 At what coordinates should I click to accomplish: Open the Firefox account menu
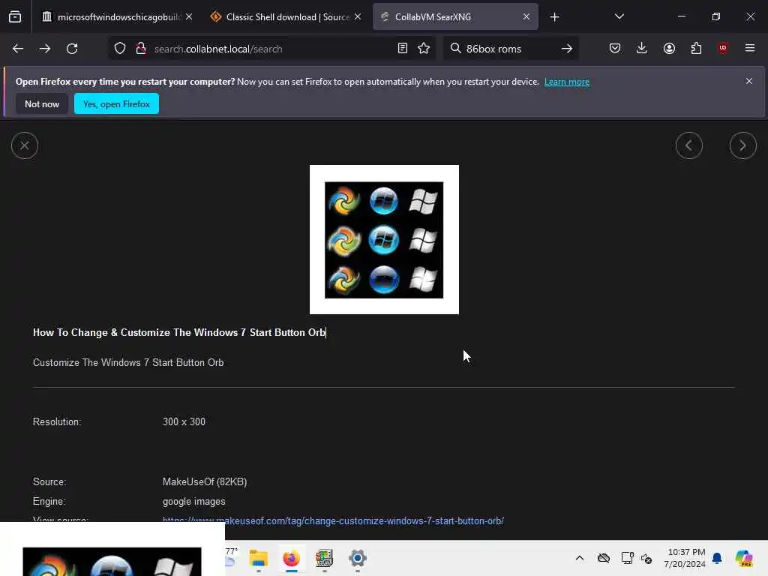[x=669, y=49]
